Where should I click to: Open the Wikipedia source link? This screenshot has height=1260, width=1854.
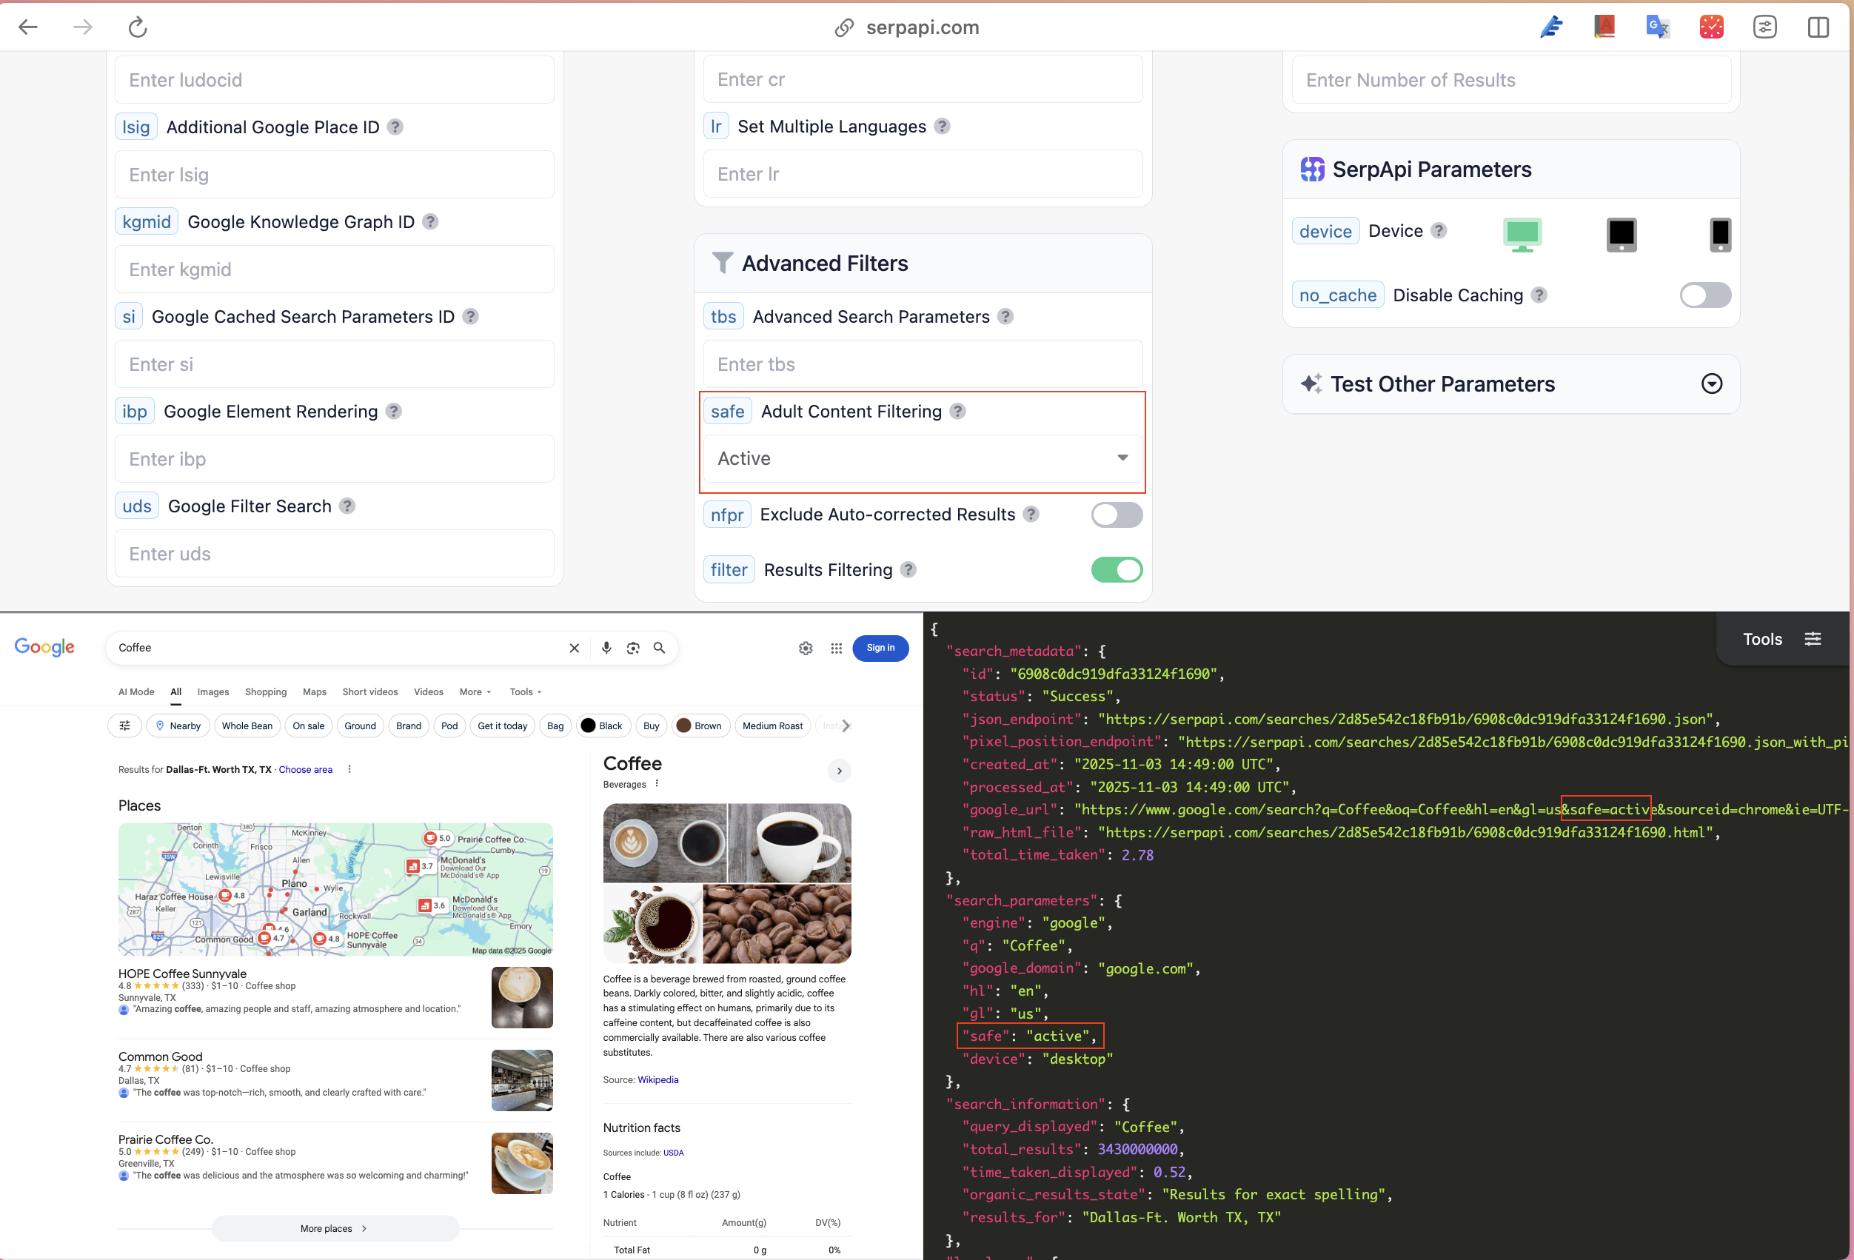657,1081
